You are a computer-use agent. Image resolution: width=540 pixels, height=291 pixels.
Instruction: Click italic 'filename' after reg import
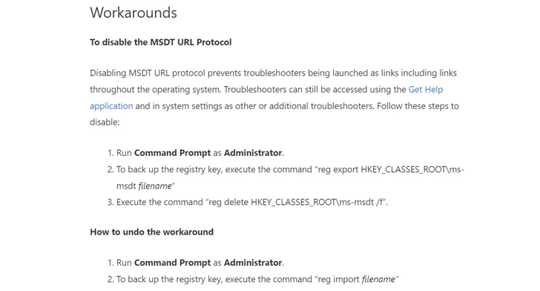378,279
